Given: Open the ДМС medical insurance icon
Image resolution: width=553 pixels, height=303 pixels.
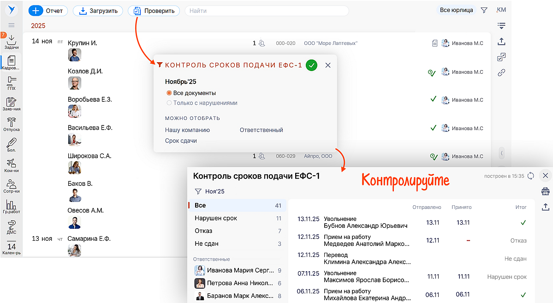Looking at the screenshot, I should tap(12, 226).
